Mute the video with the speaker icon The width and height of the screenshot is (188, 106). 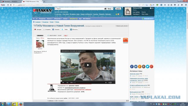tap(67, 82)
